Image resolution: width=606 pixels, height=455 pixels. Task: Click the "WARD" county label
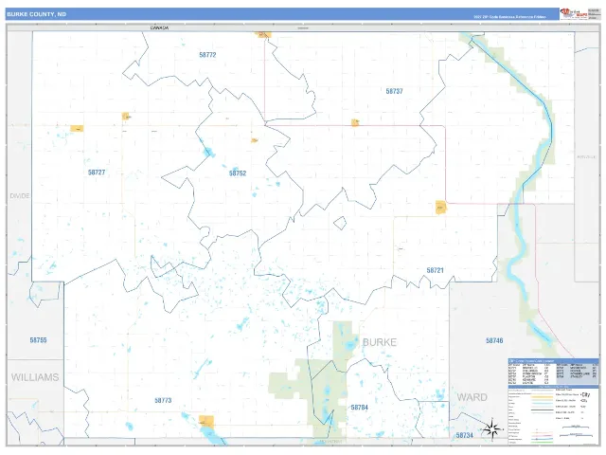coord(472,397)
